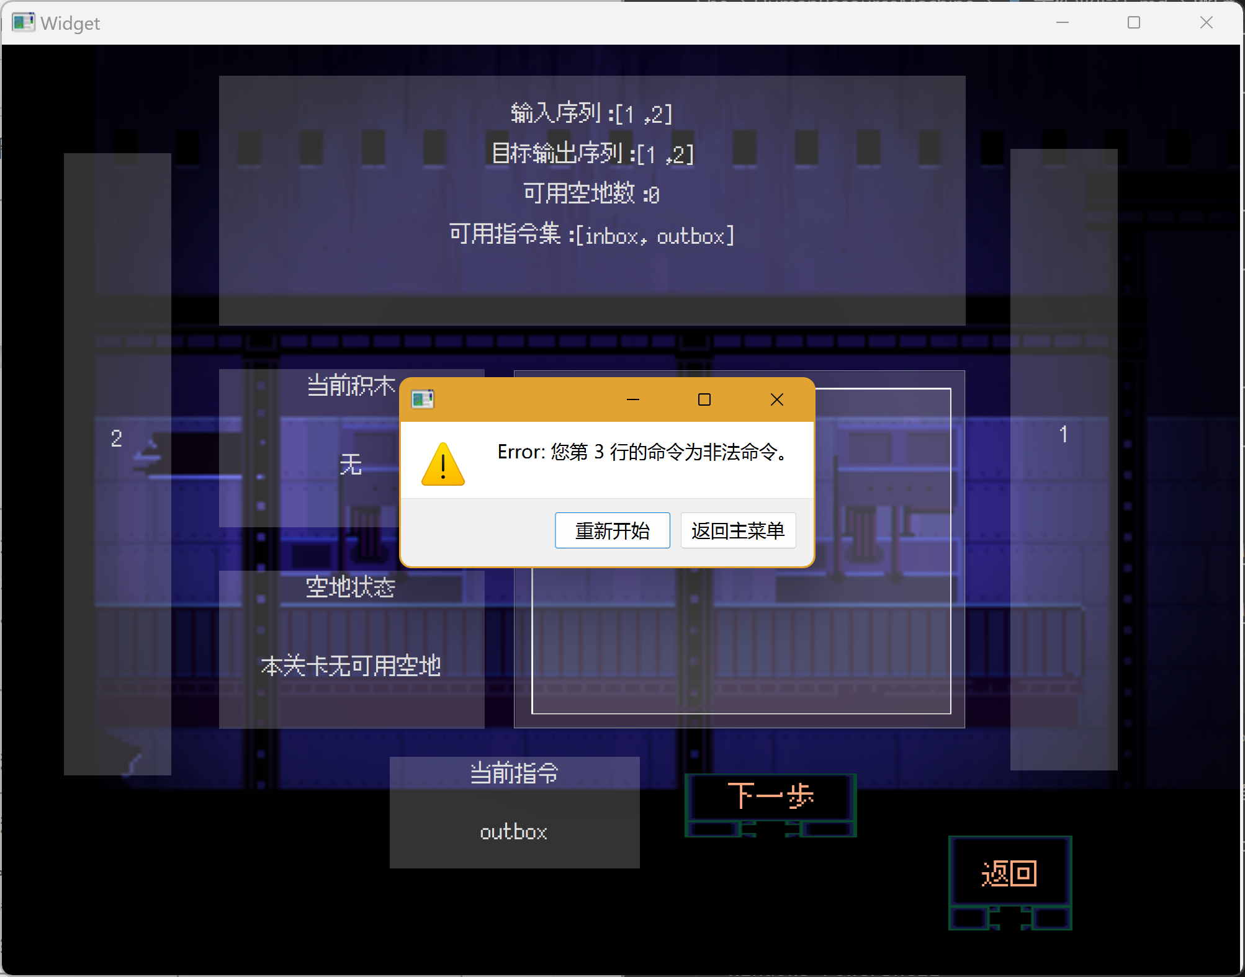
Task: Click the outbox current instruction value
Action: (x=514, y=832)
